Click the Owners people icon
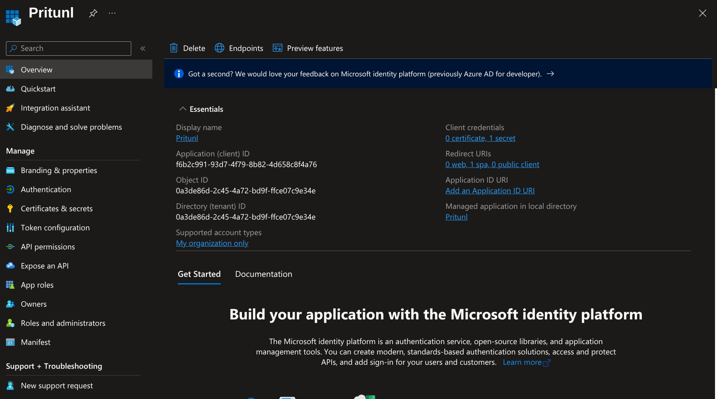Viewport: 717px width, 399px height. click(x=10, y=304)
